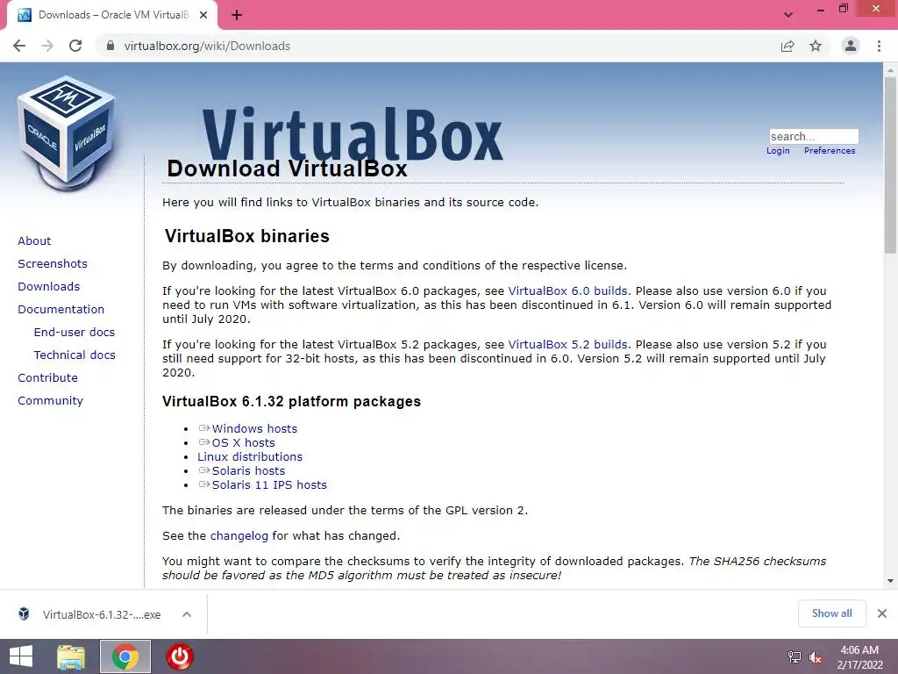This screenshot has height=674, width=898.
Task: Click the VirtualBox-6.1.32 exe download item
Action: (102, 614)
